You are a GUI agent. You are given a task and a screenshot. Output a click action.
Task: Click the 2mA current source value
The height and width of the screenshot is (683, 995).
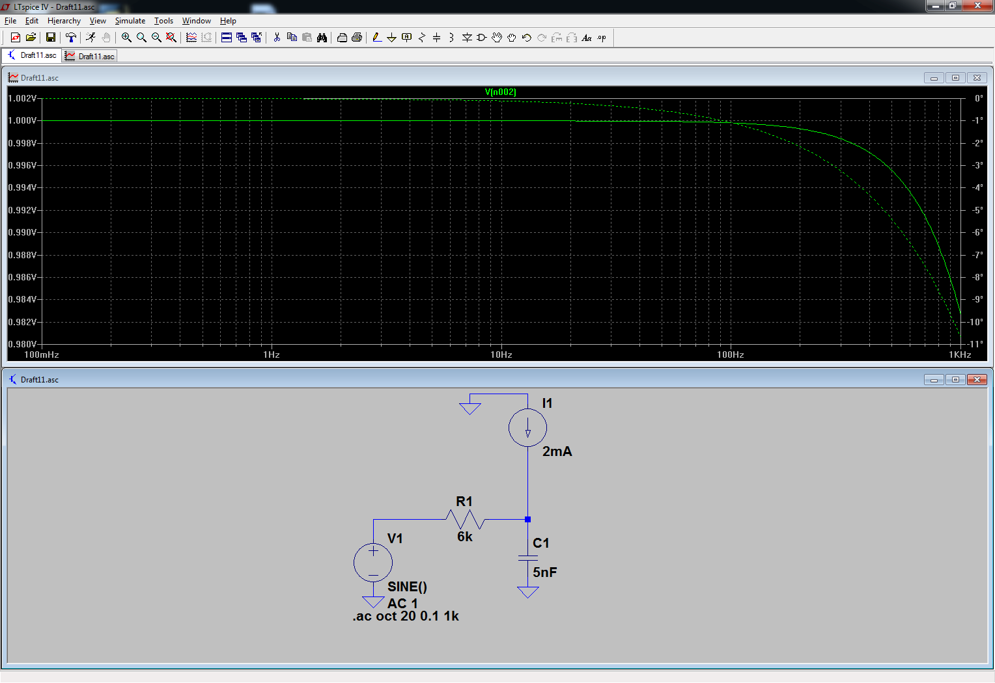557,451
